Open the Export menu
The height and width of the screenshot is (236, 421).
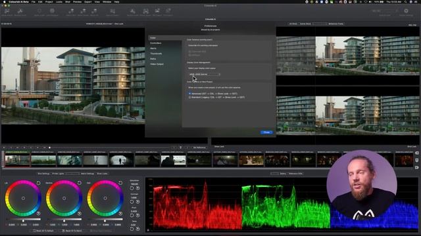tap(87, 2)
